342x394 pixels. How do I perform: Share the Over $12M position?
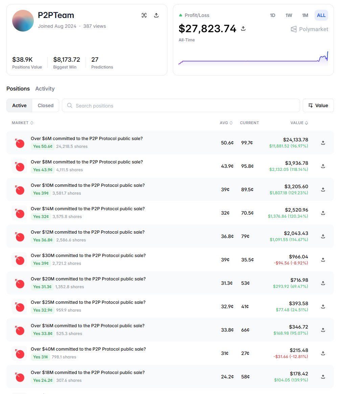pyautogui.click(x=323, y=236)
